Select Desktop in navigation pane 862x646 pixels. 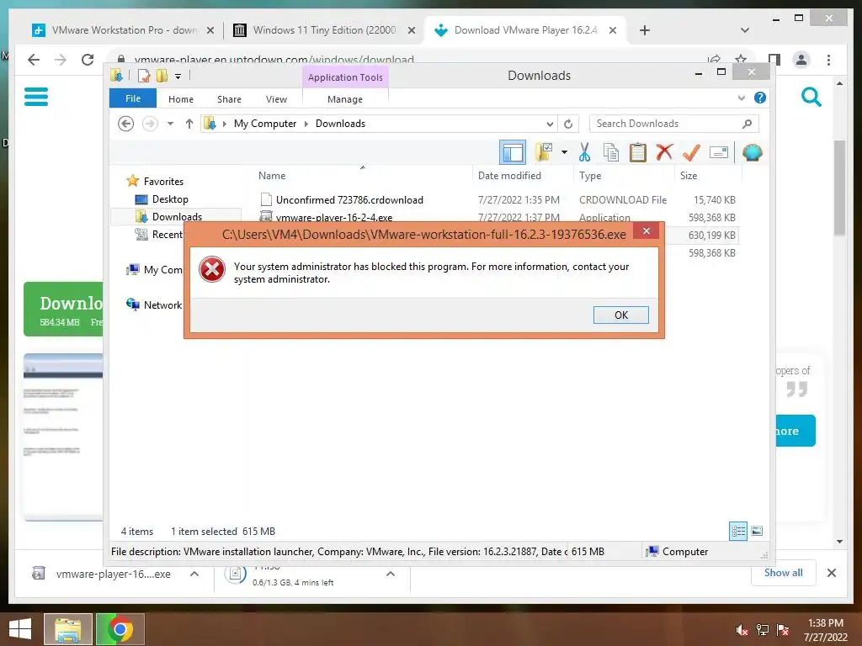click(170, 199)
